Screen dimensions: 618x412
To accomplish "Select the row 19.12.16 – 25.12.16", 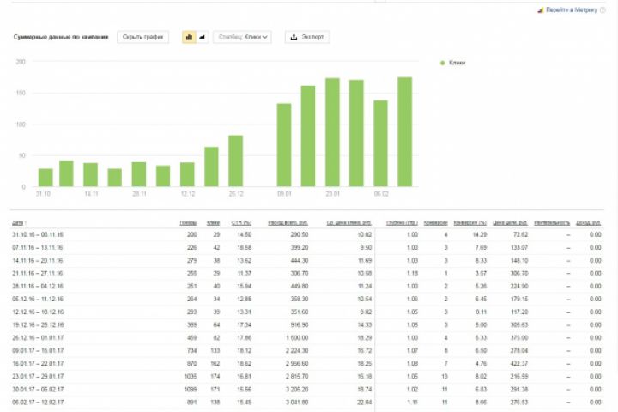I will (x=306, y=324).
